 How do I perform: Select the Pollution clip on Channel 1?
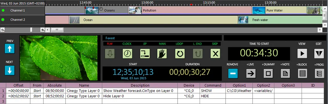pos(190,10)
